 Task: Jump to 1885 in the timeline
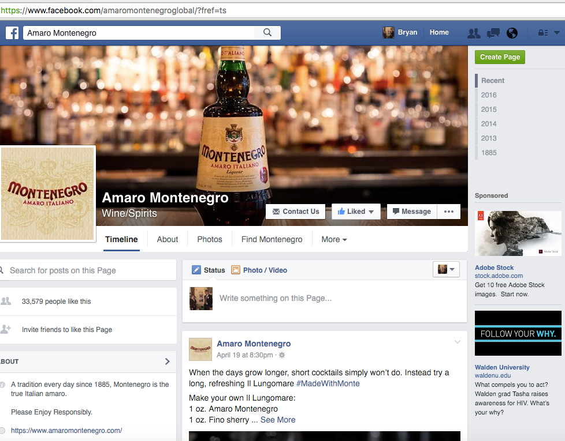pyautogui.click(x=489, y=152)
